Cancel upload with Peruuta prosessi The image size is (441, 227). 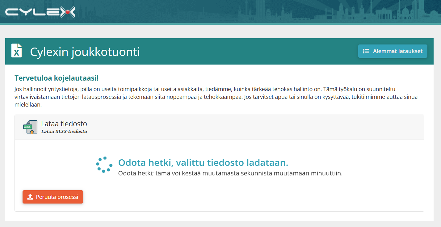[x=53, y=197]
